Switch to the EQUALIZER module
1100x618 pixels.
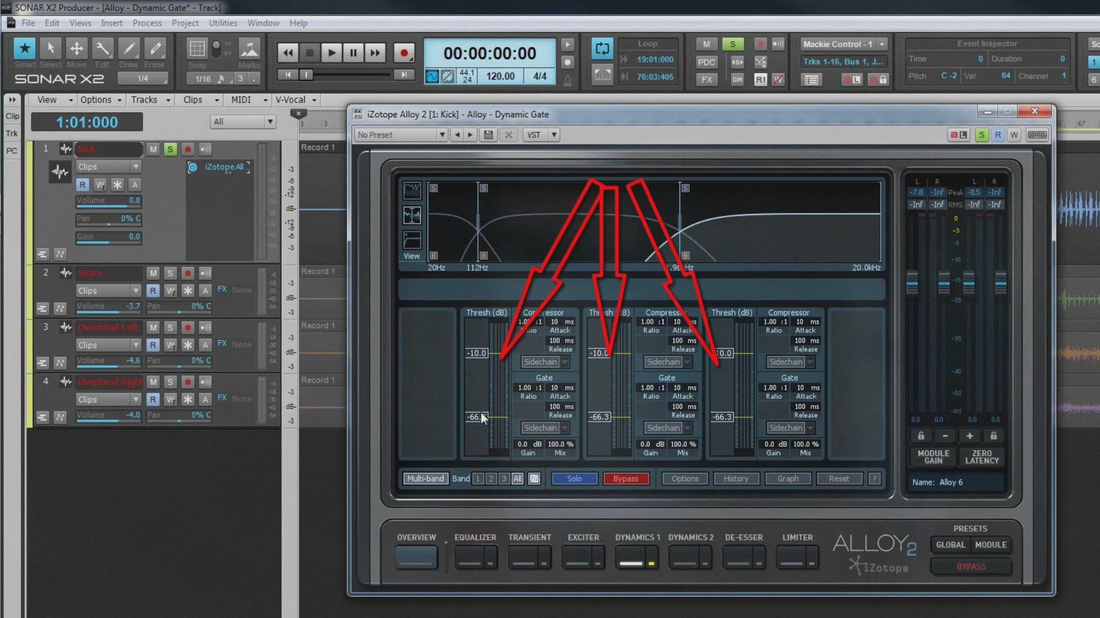(x=476, y=557)
